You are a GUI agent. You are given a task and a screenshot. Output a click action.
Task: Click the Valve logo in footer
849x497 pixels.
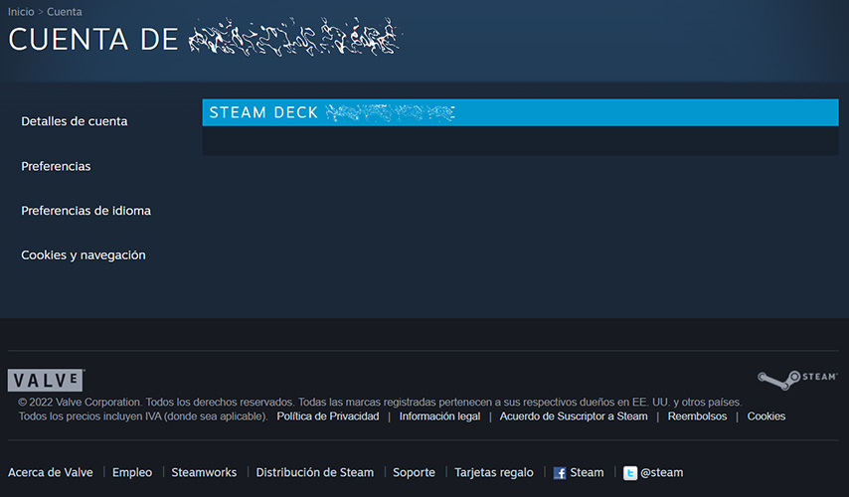pyautogui.click(x=46, y=380)
